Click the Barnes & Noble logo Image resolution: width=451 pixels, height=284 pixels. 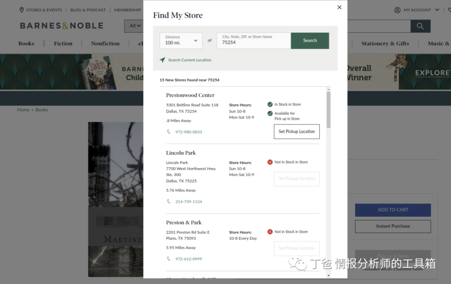coord(61,25)
